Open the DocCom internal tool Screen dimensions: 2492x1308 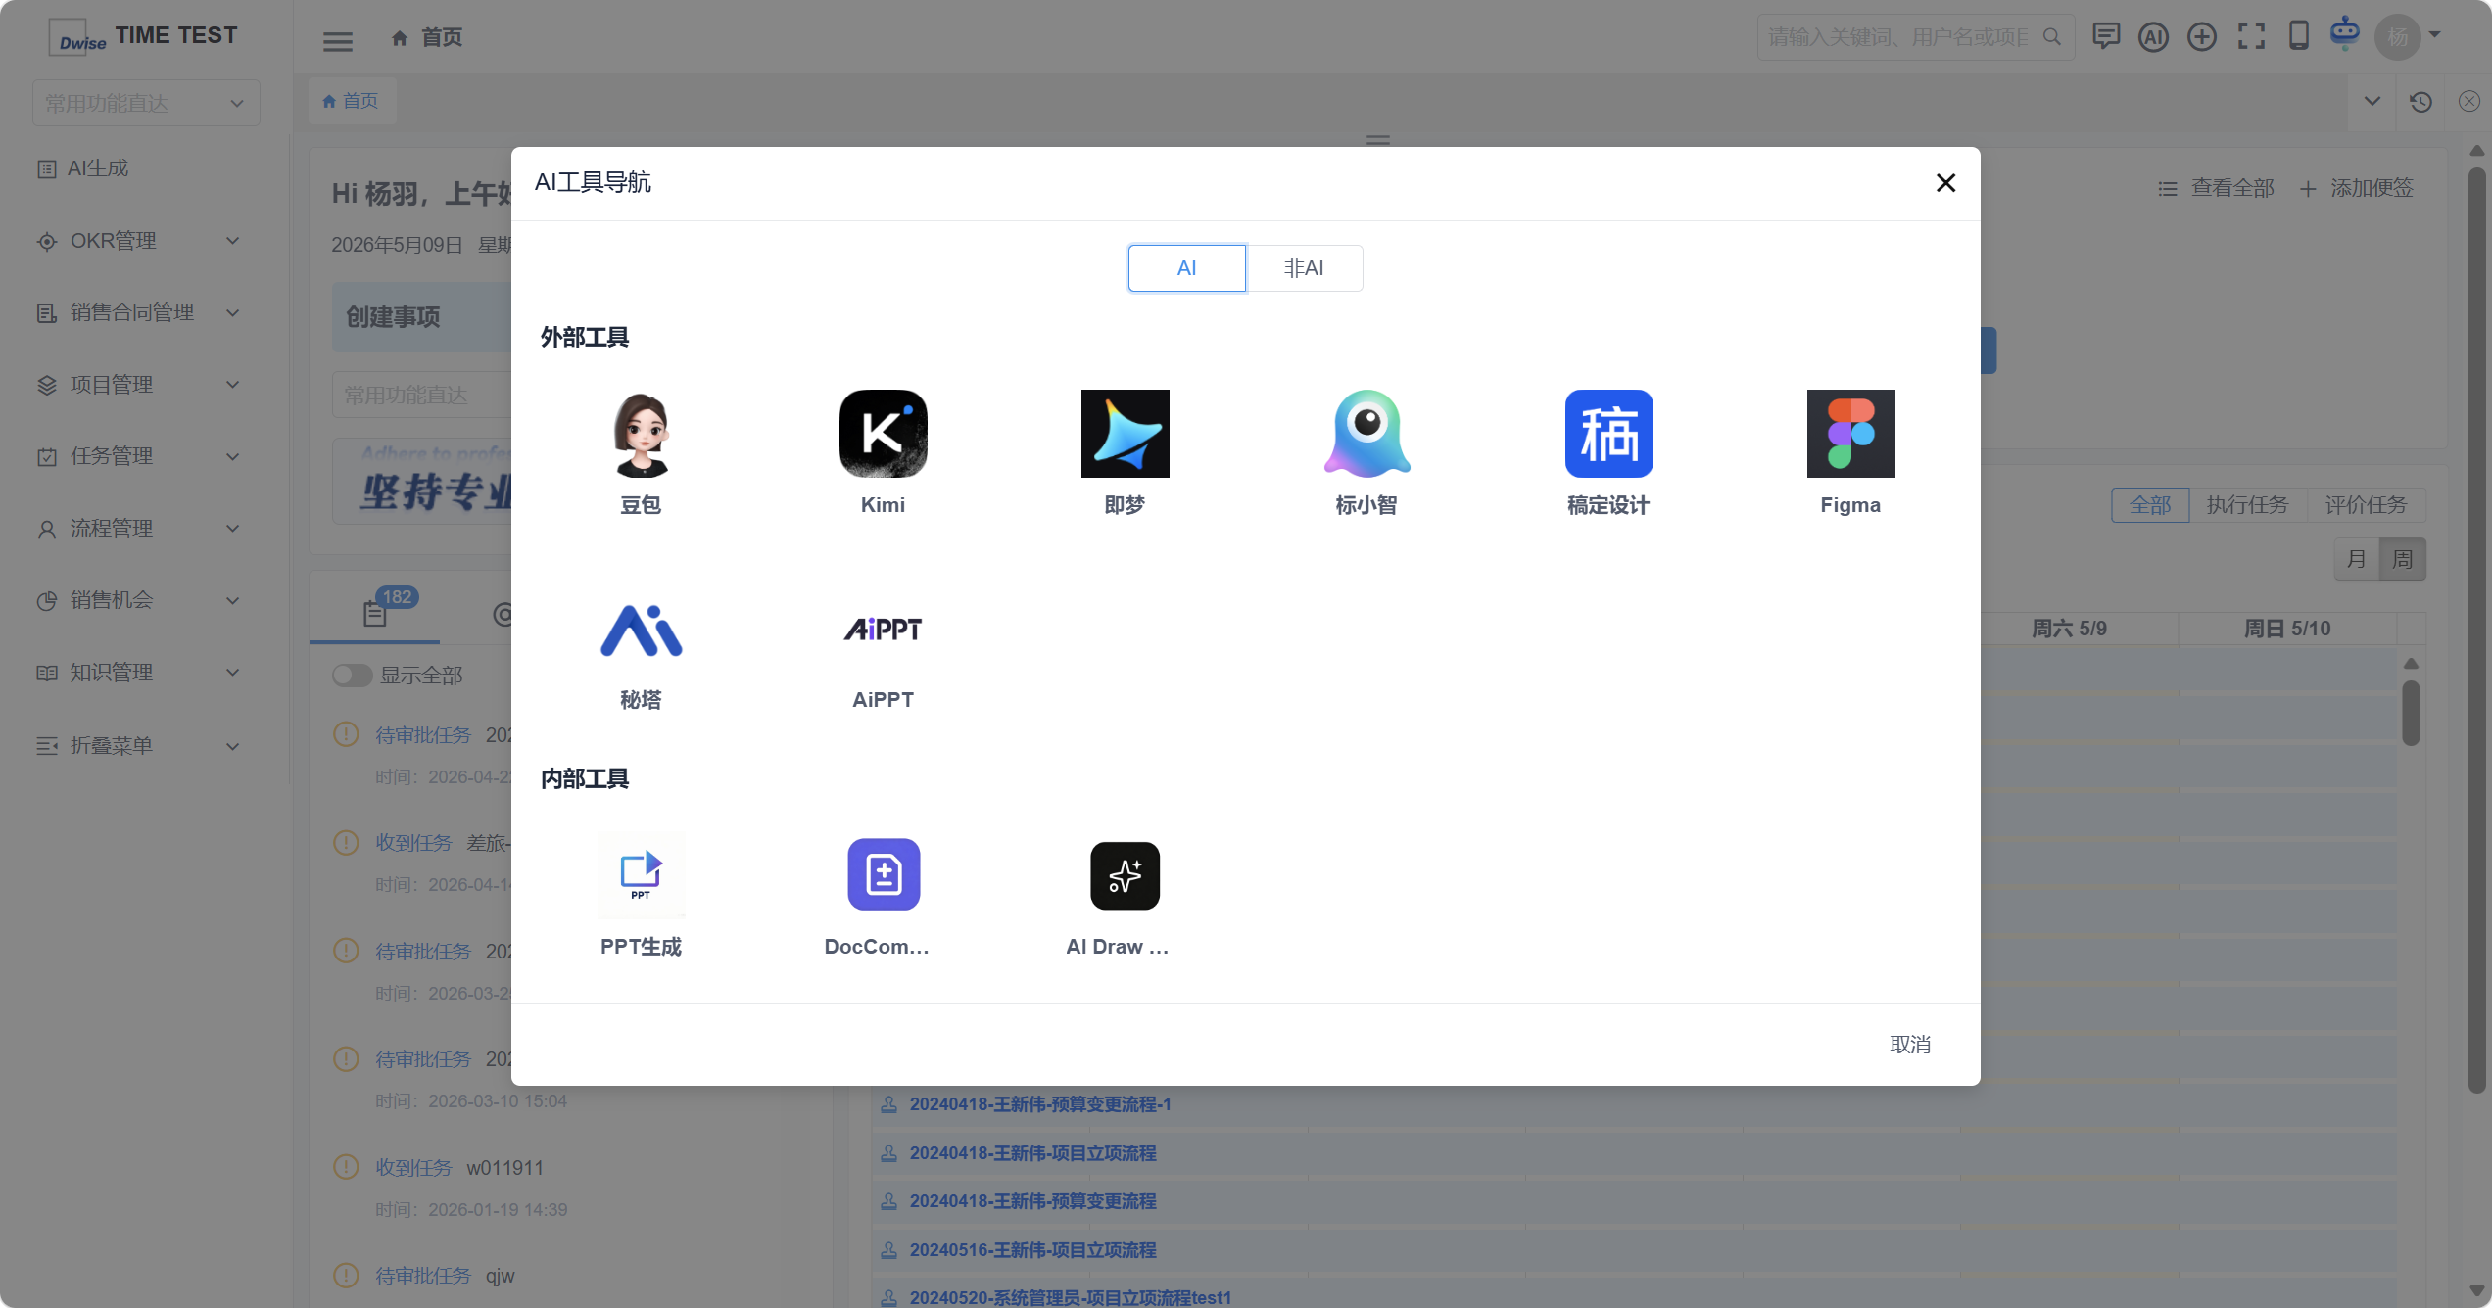[883, 874]
